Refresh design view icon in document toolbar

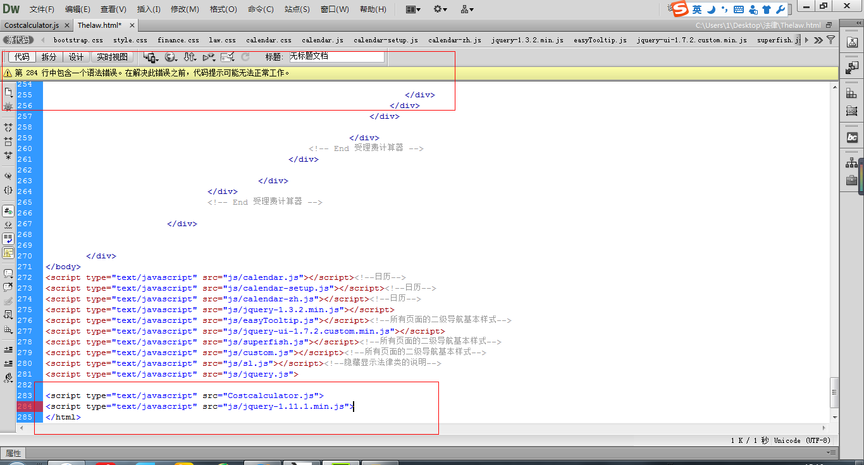click(245, 57)
